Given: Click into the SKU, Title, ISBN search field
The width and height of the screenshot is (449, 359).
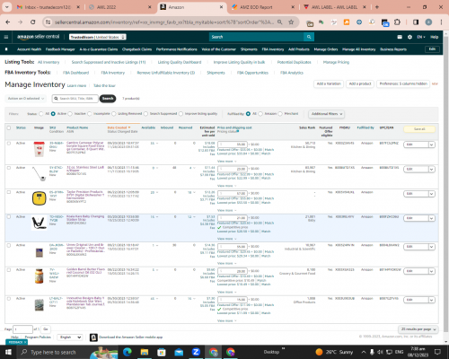Looking at the screenshot, I should tap(75, 99).
